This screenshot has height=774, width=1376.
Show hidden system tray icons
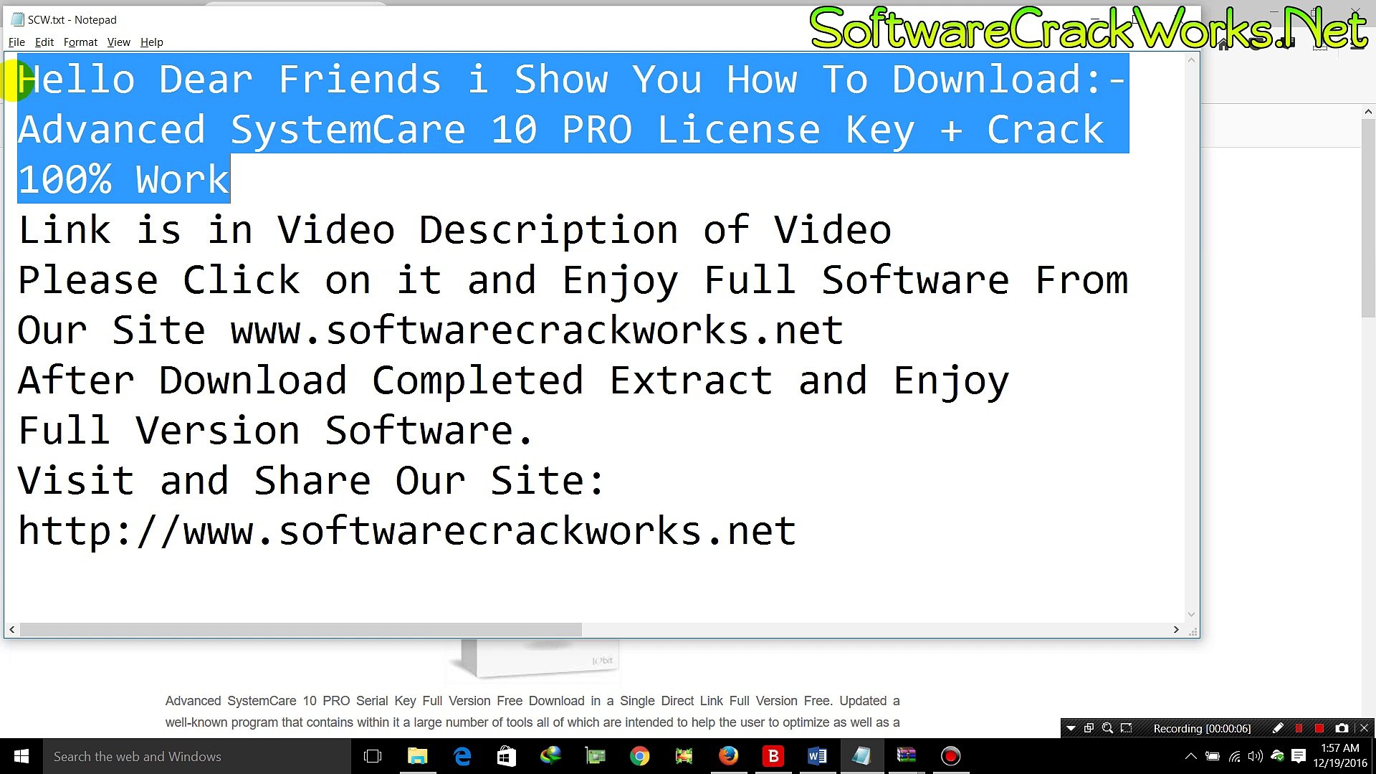click(1190, 756)
